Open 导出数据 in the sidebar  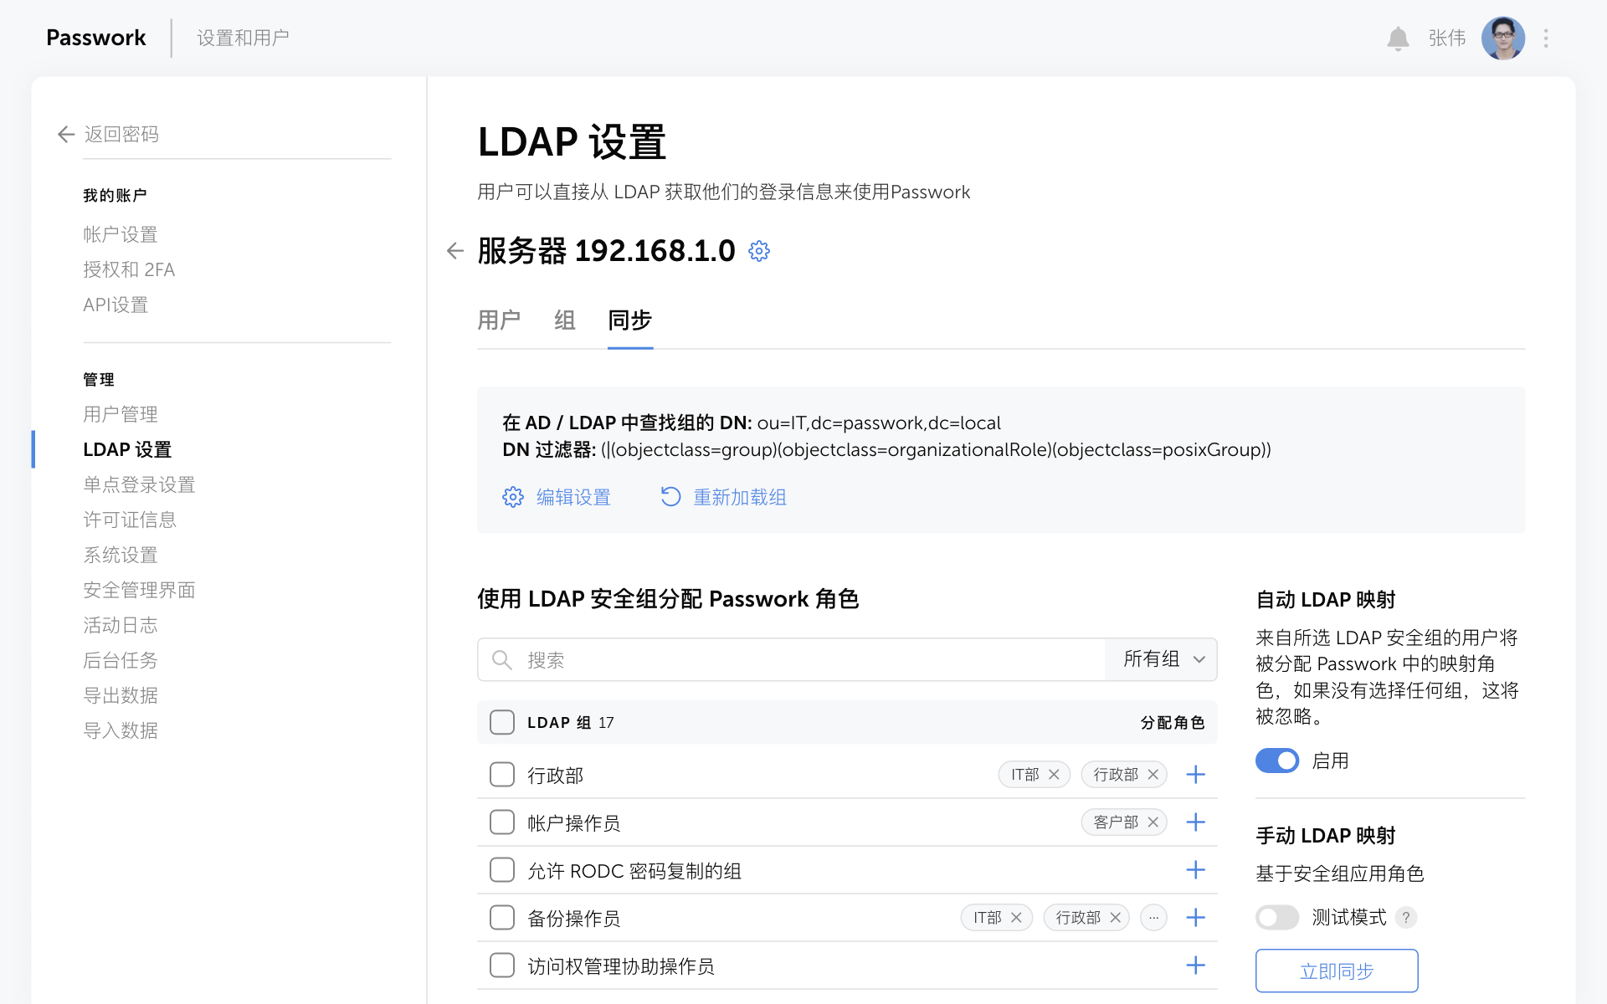(121, 696)
